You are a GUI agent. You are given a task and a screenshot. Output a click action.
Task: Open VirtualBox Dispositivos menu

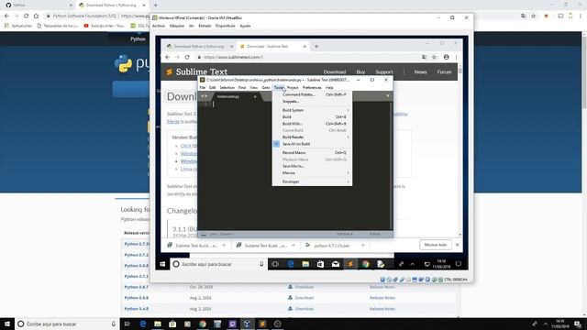tap(226, 26)
